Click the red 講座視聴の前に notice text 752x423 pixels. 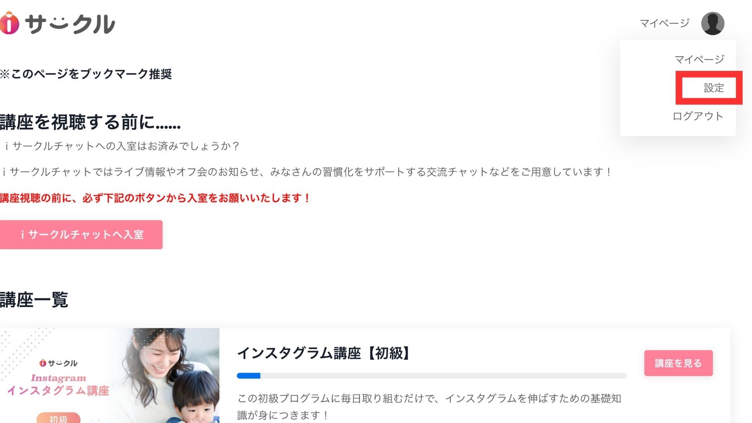pyautogui.click(x=155, y=198)
